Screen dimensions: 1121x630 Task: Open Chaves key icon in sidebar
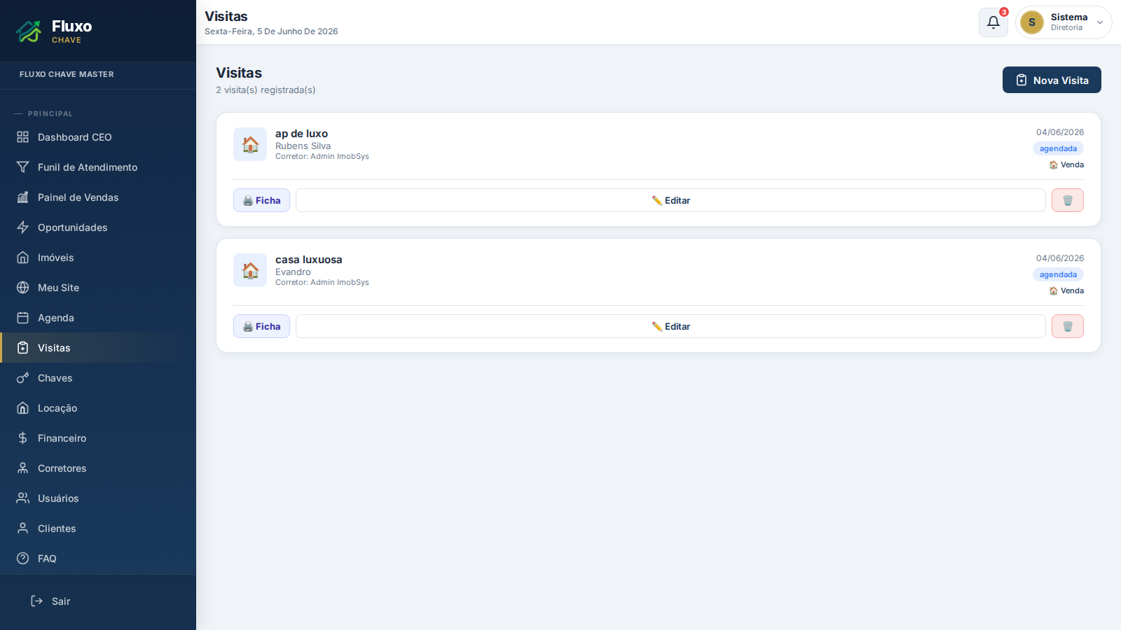click(x=22, y=378)
